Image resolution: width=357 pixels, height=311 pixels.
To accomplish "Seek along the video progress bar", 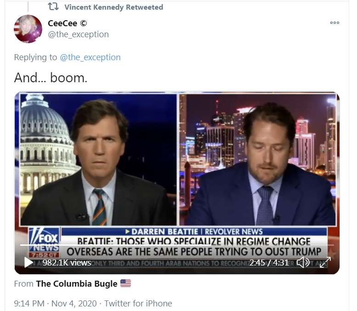I will (177, 245).
